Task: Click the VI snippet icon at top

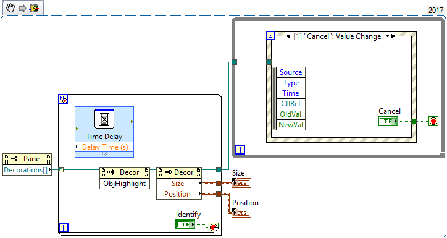Action: [x=34, y=9]
